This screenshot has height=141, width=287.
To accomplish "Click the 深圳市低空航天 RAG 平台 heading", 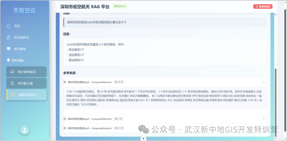I will (x=85, y=7).
